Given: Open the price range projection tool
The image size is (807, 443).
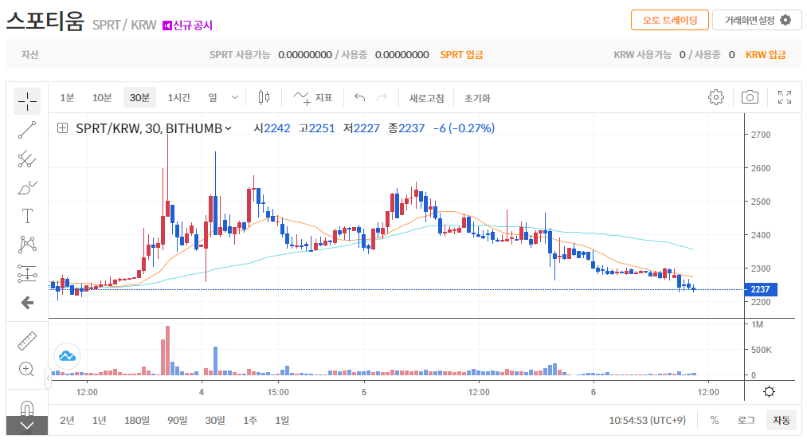Looking at the screenshot, I should point(27,273).
